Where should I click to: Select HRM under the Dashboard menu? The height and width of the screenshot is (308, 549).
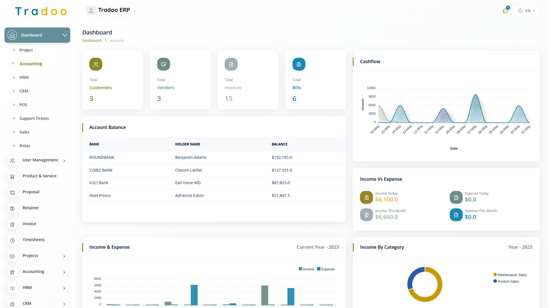pyautogui.click(x=24, y=78)
